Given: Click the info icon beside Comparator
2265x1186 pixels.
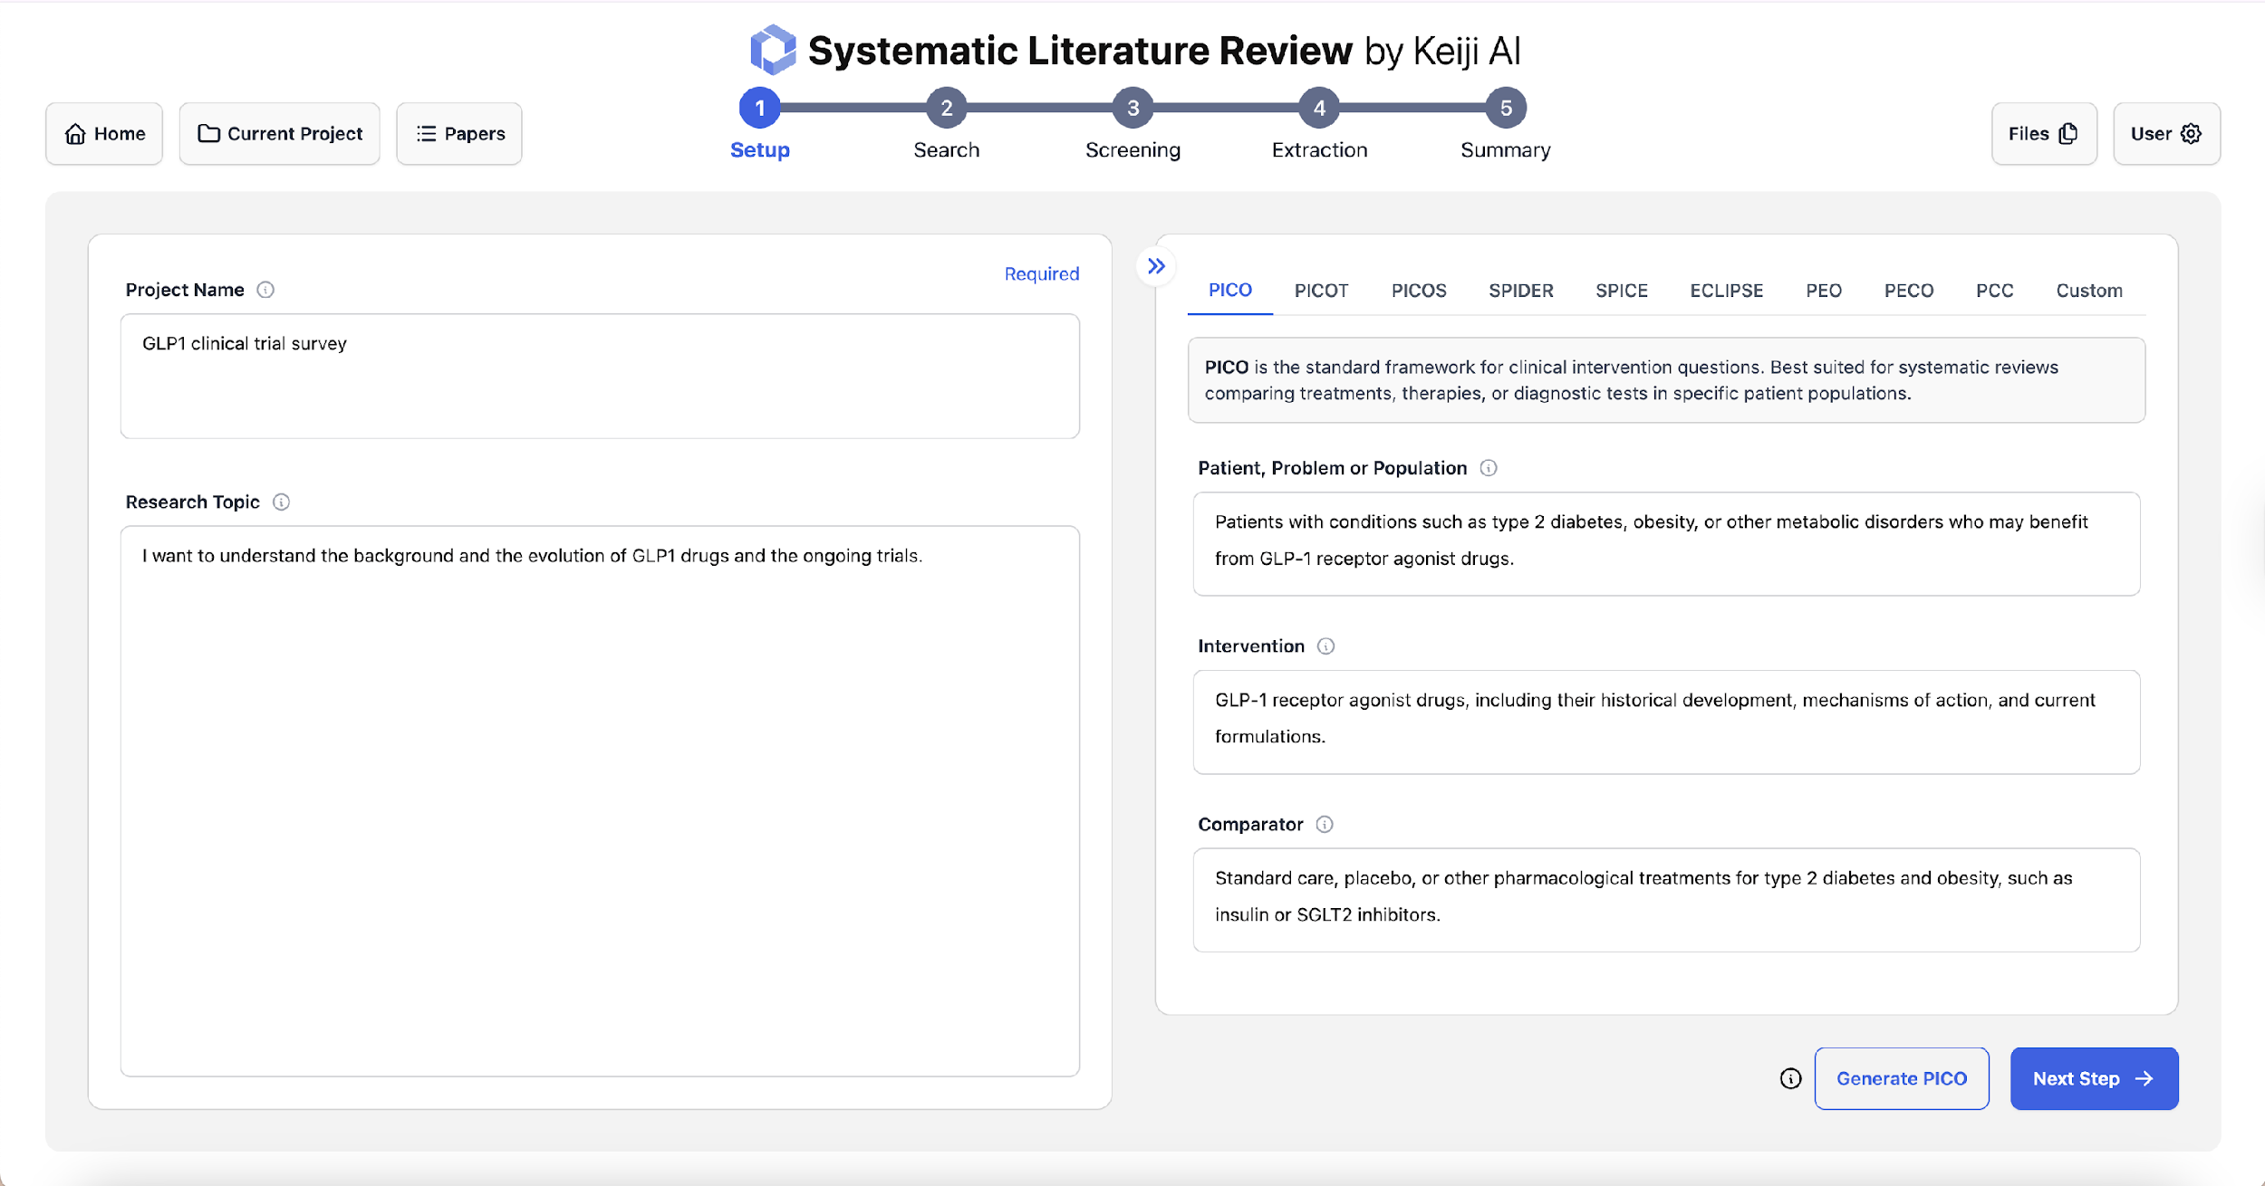Looking at the screenshot, I should point(1325,824).
